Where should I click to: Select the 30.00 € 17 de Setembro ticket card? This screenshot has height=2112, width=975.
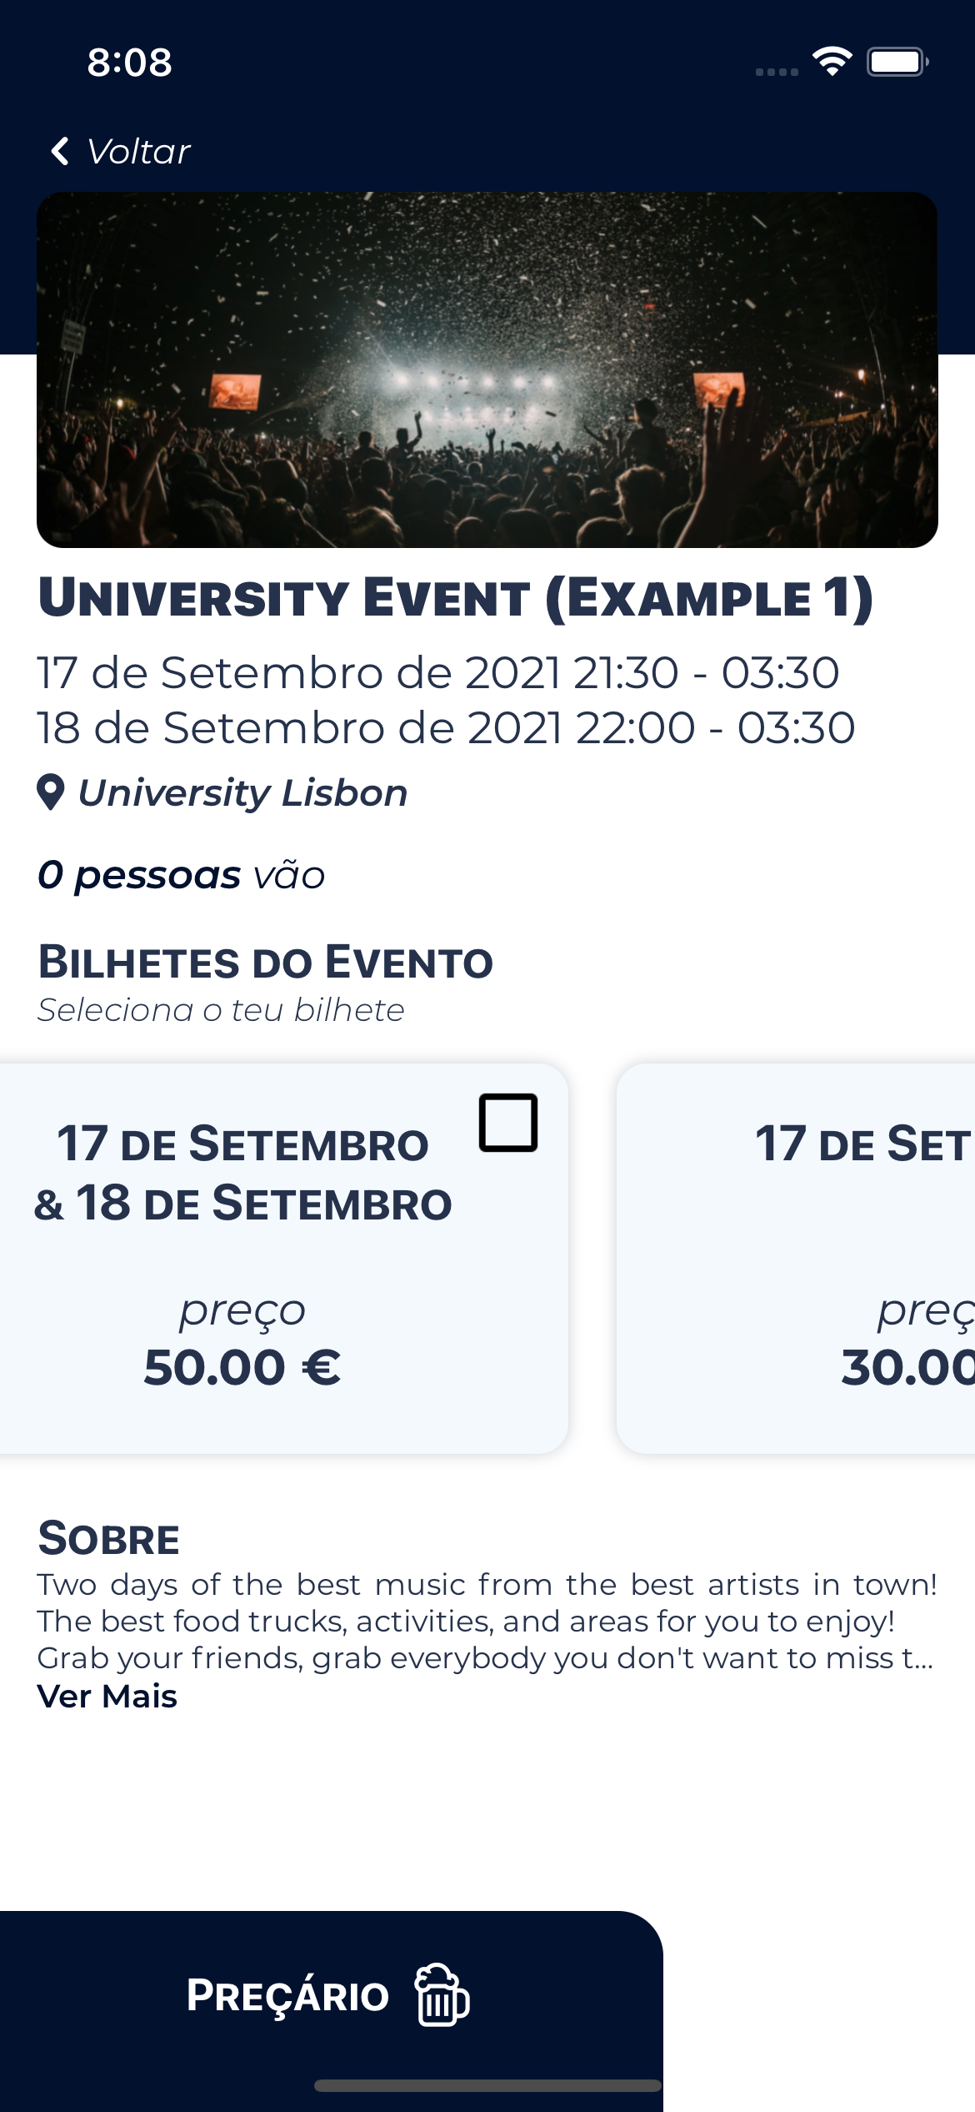pos(796,1259)
